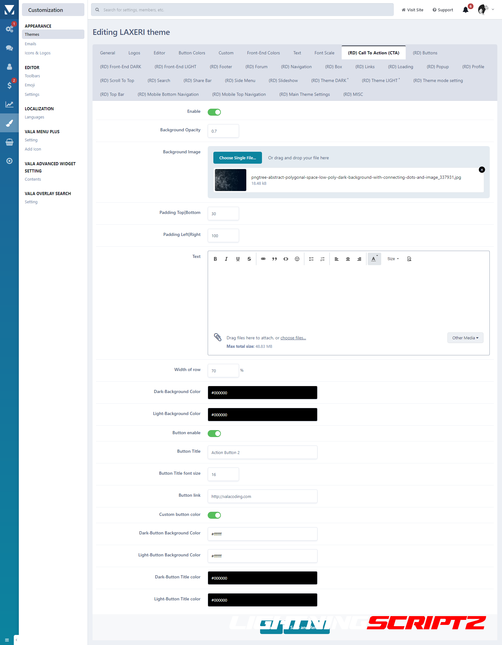Open the text color picker dropdown
This screenshot has height=645, width=502.
(x=374, y=259)
